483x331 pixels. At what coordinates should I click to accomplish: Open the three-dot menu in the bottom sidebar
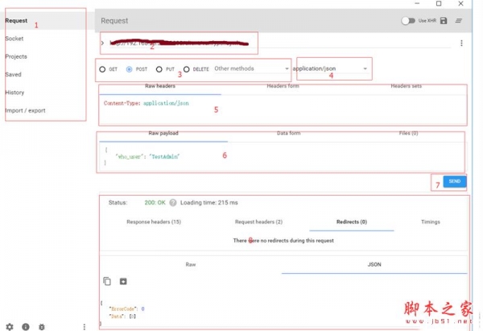pyautogui.click(x=85, y=326)
